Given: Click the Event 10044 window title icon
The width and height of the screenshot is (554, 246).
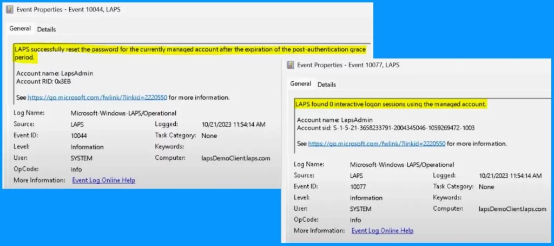Looking at the screenshot, I should (10, 10).
